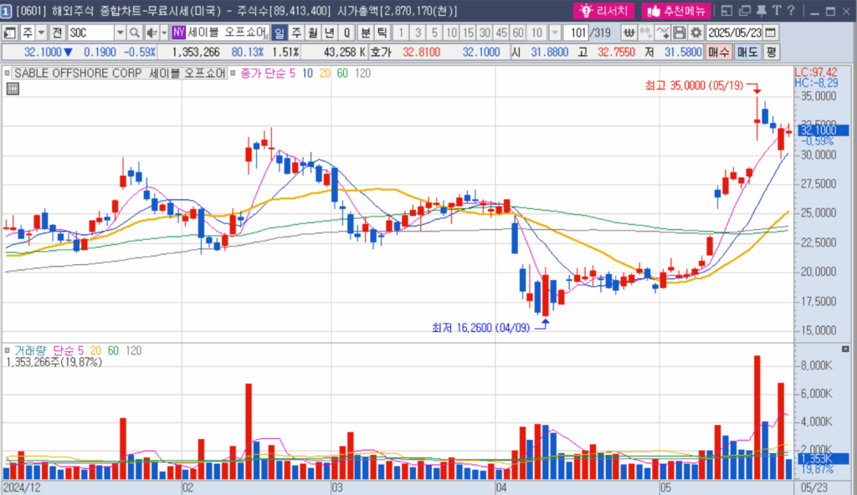Click the 매수 buy button
The height and width of the screenshot is (495, 857).
click(718, 53)
